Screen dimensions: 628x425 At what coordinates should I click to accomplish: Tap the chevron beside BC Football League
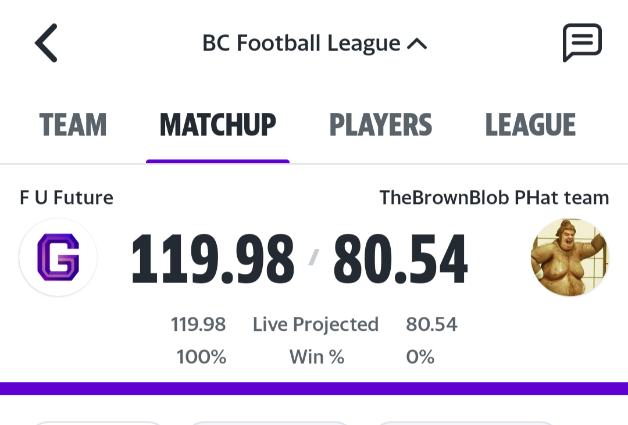tap(417, 44)
